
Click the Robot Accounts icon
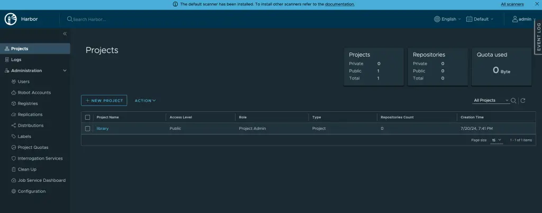pos(14,93)
